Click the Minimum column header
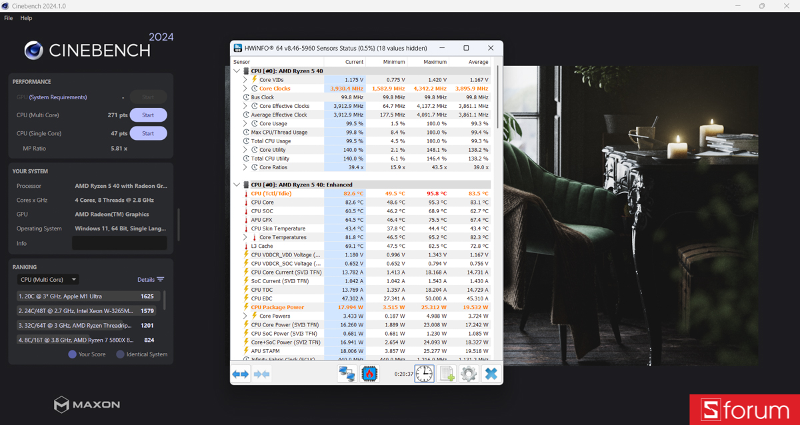The height and width of the screenshot is (425, 800). click(394, 62)
